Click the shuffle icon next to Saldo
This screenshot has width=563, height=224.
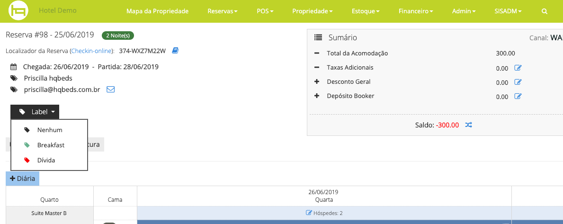pyautogui.click(x=468, y=125)
